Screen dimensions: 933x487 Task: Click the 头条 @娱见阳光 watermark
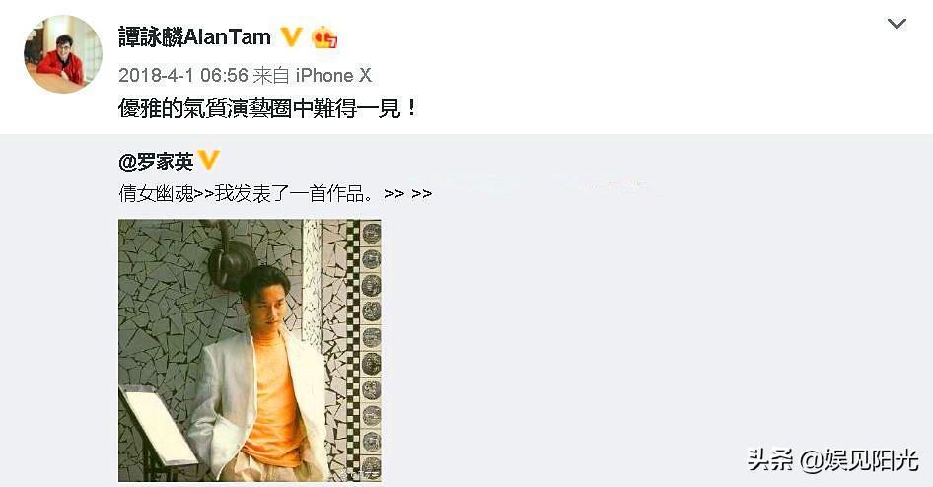pos(833,460)
